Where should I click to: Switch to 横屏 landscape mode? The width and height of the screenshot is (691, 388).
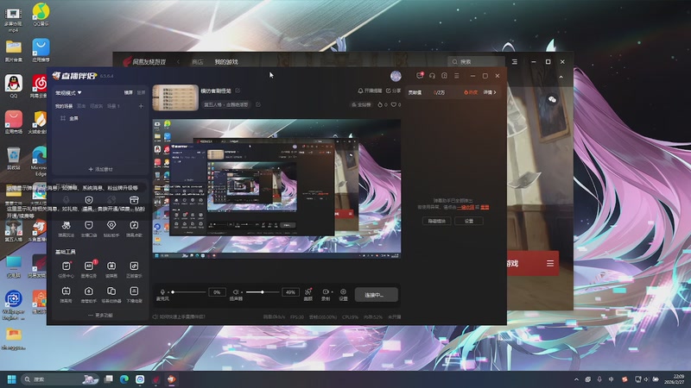pos(128,93)
